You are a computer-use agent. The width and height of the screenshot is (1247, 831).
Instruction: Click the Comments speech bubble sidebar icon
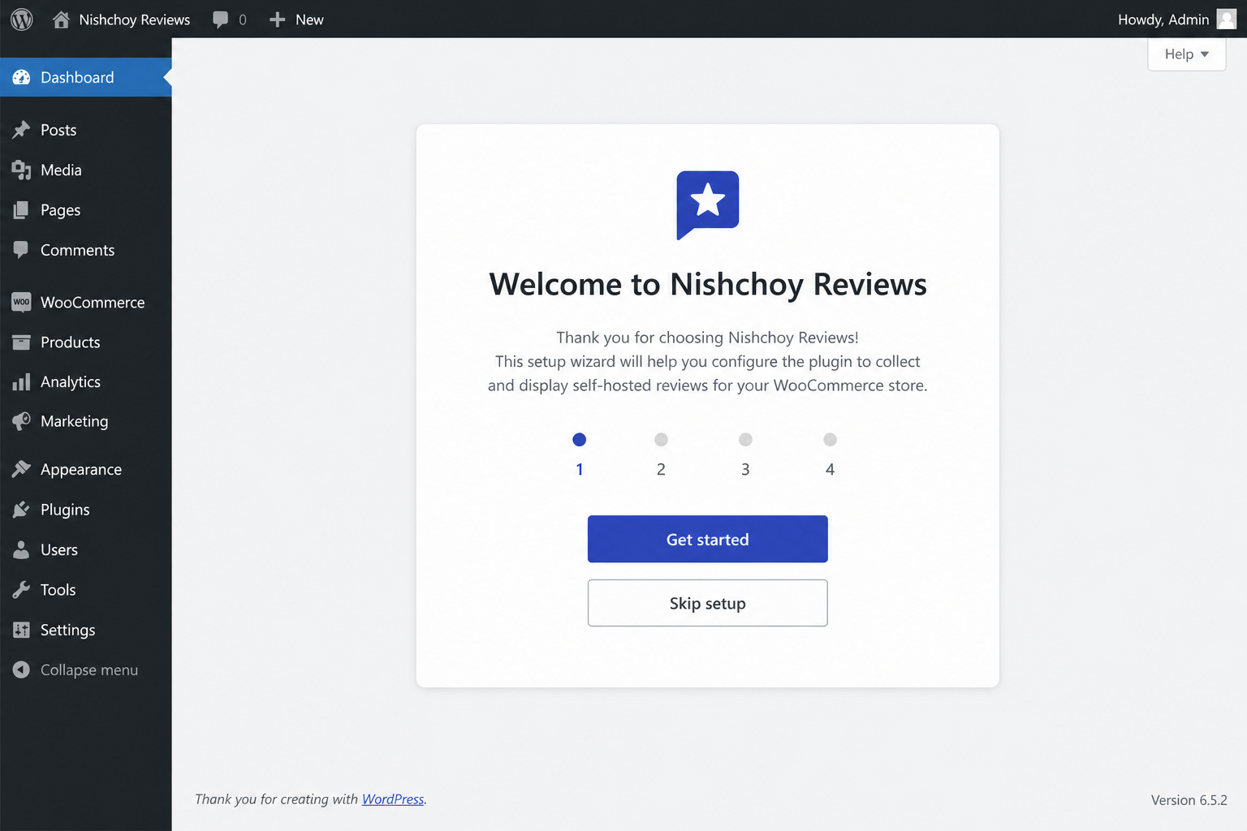21,250
